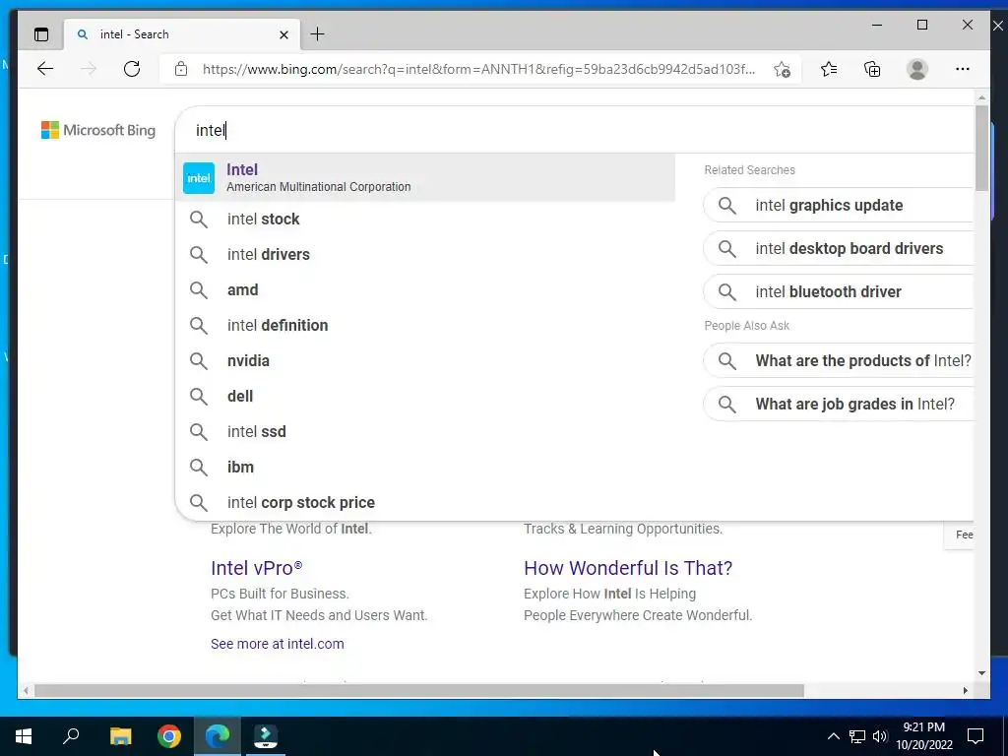The width and height of the screenshot is (1008, 756).
Task: Click the address bar padlock icon
Action: click(x=181, y=69)
